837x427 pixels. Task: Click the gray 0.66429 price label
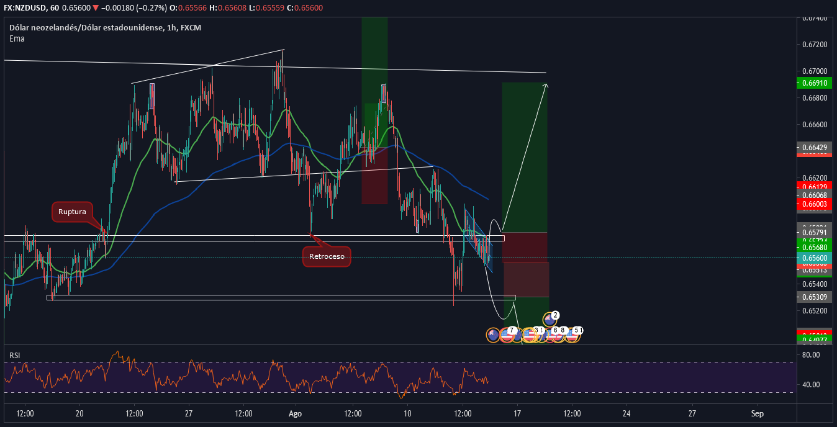point(814,147)
